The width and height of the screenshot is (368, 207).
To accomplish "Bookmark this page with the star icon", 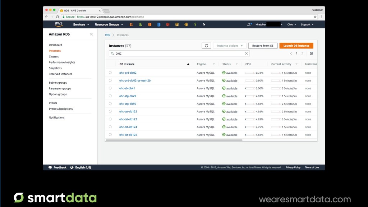I will (x=315, y=17).
